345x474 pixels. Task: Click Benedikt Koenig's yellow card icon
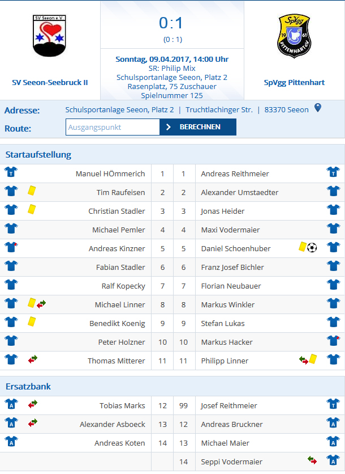point(32,321)
